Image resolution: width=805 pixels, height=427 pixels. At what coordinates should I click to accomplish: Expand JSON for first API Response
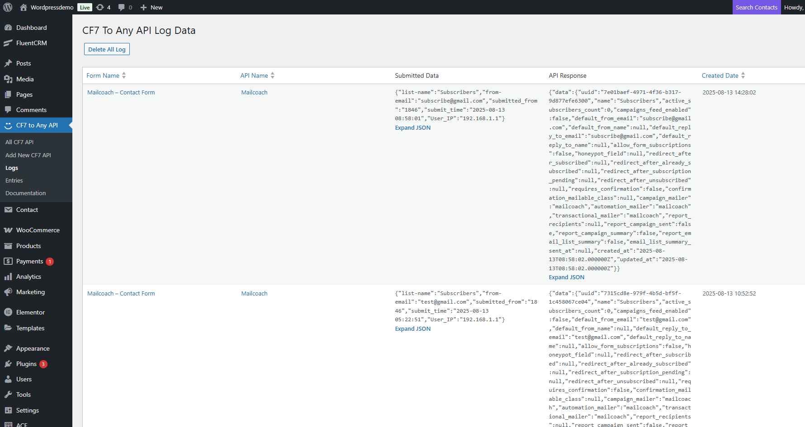point(566,277)
